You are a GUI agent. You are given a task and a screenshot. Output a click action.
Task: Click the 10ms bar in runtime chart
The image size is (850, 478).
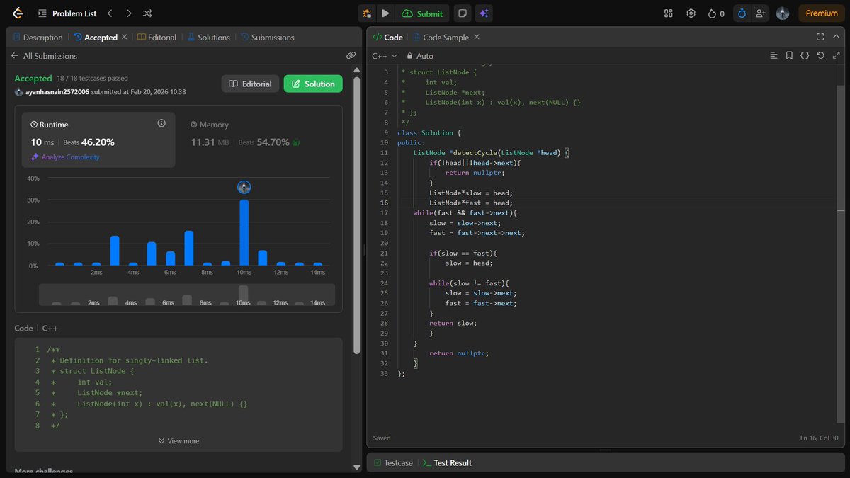coord(244,232)
